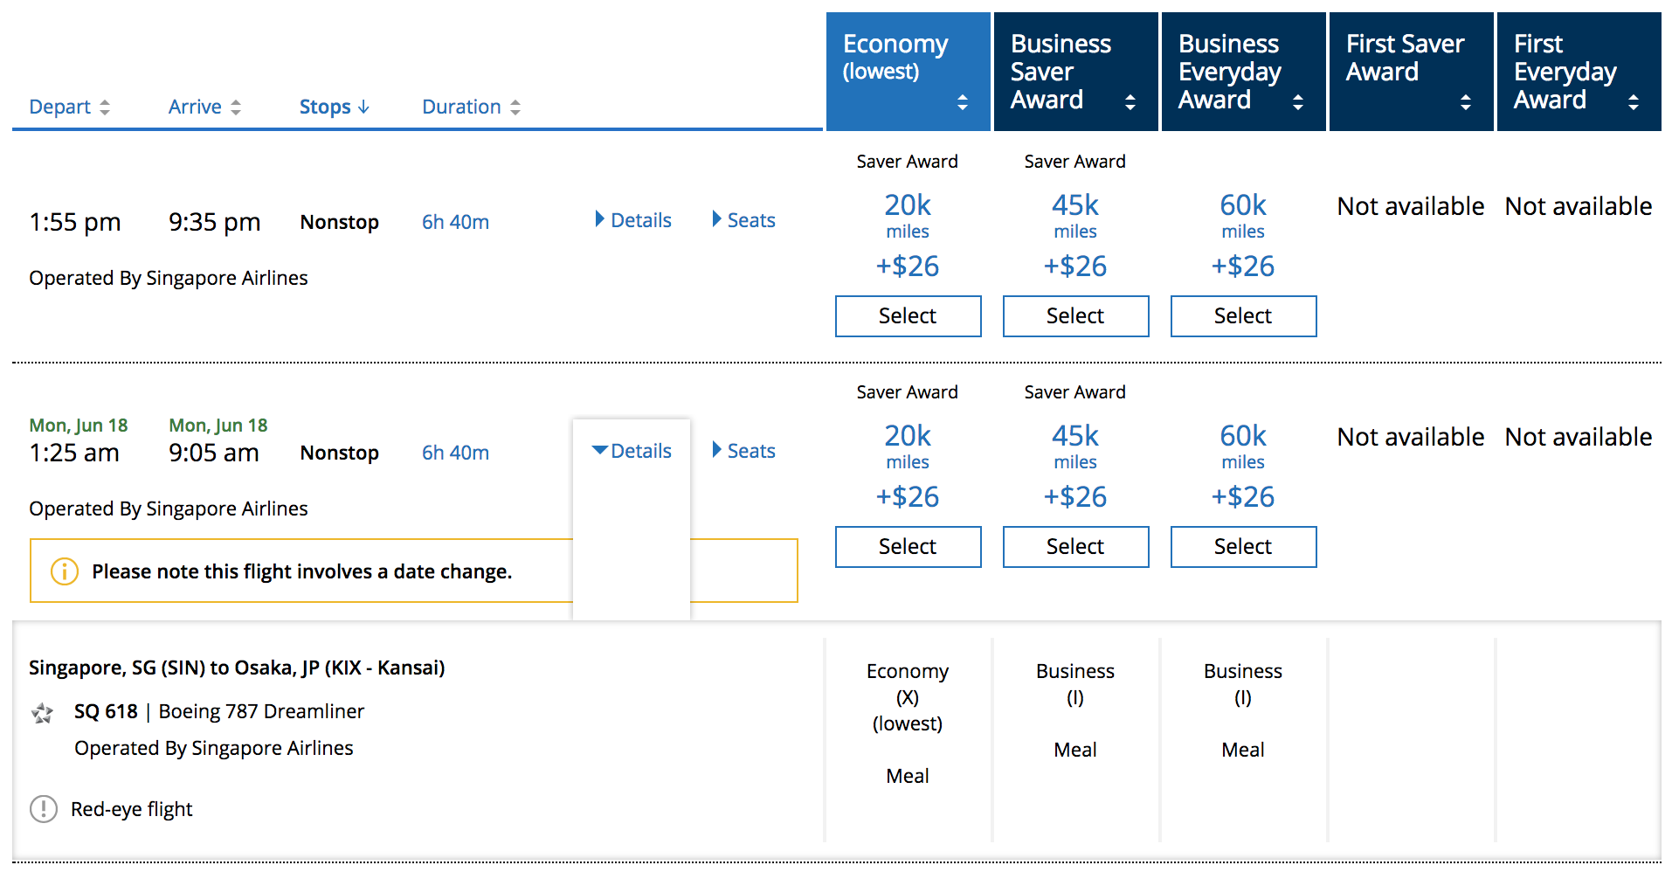Click the Red-eye flight warning icon
Screen dimensions: 1672x872
point(44,809)
